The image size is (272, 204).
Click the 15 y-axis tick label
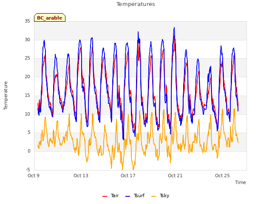(x=27, y=95)
